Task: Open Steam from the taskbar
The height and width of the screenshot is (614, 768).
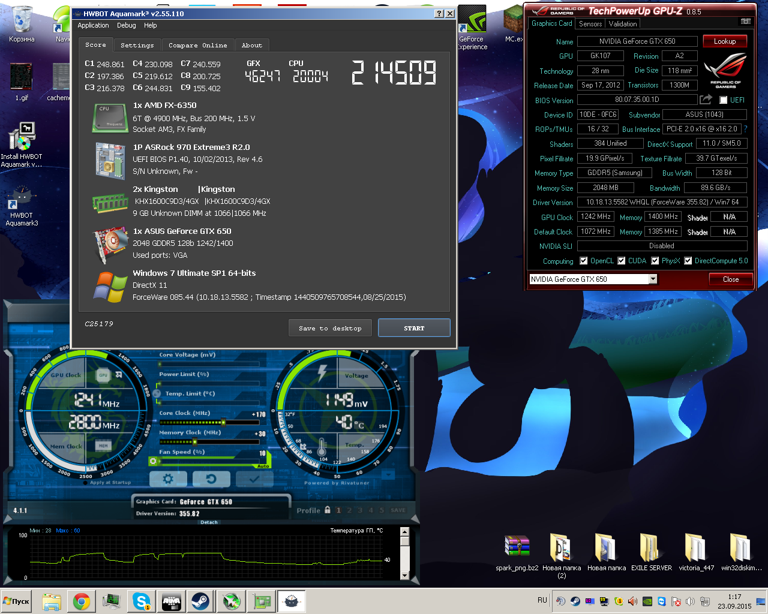Action: (x=200, y=601)
